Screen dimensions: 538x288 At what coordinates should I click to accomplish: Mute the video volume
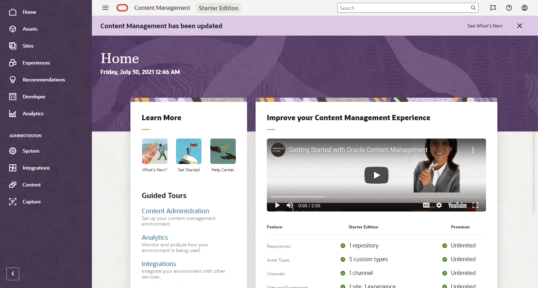pyautogui.click(x=290, y=205)
